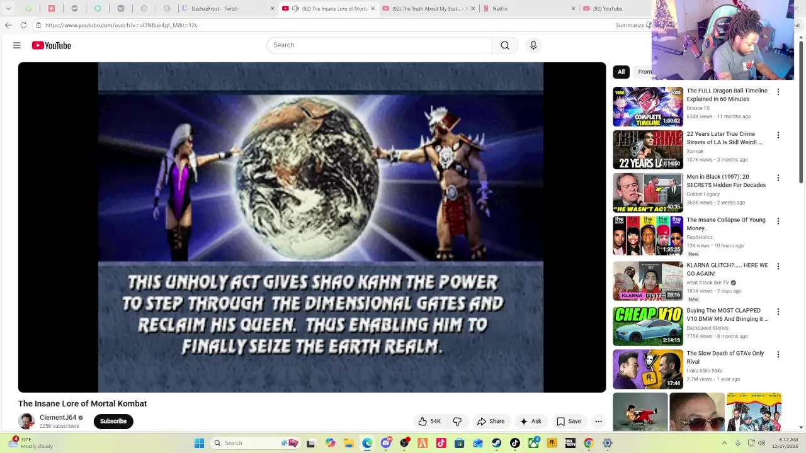Screen dimensions: 806x453
Task: Open File Explorer from the taskbar
Action: pyautogui.click(x=348, y=444)
